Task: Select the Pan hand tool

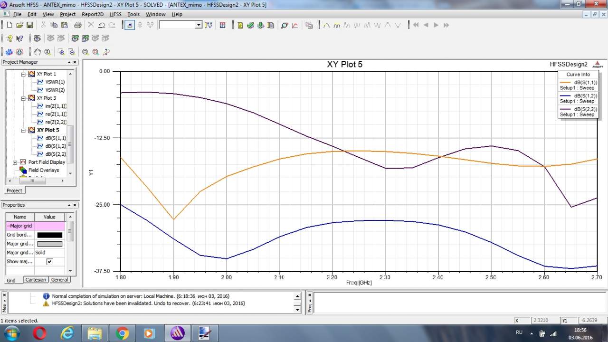Action: point(37,52)
